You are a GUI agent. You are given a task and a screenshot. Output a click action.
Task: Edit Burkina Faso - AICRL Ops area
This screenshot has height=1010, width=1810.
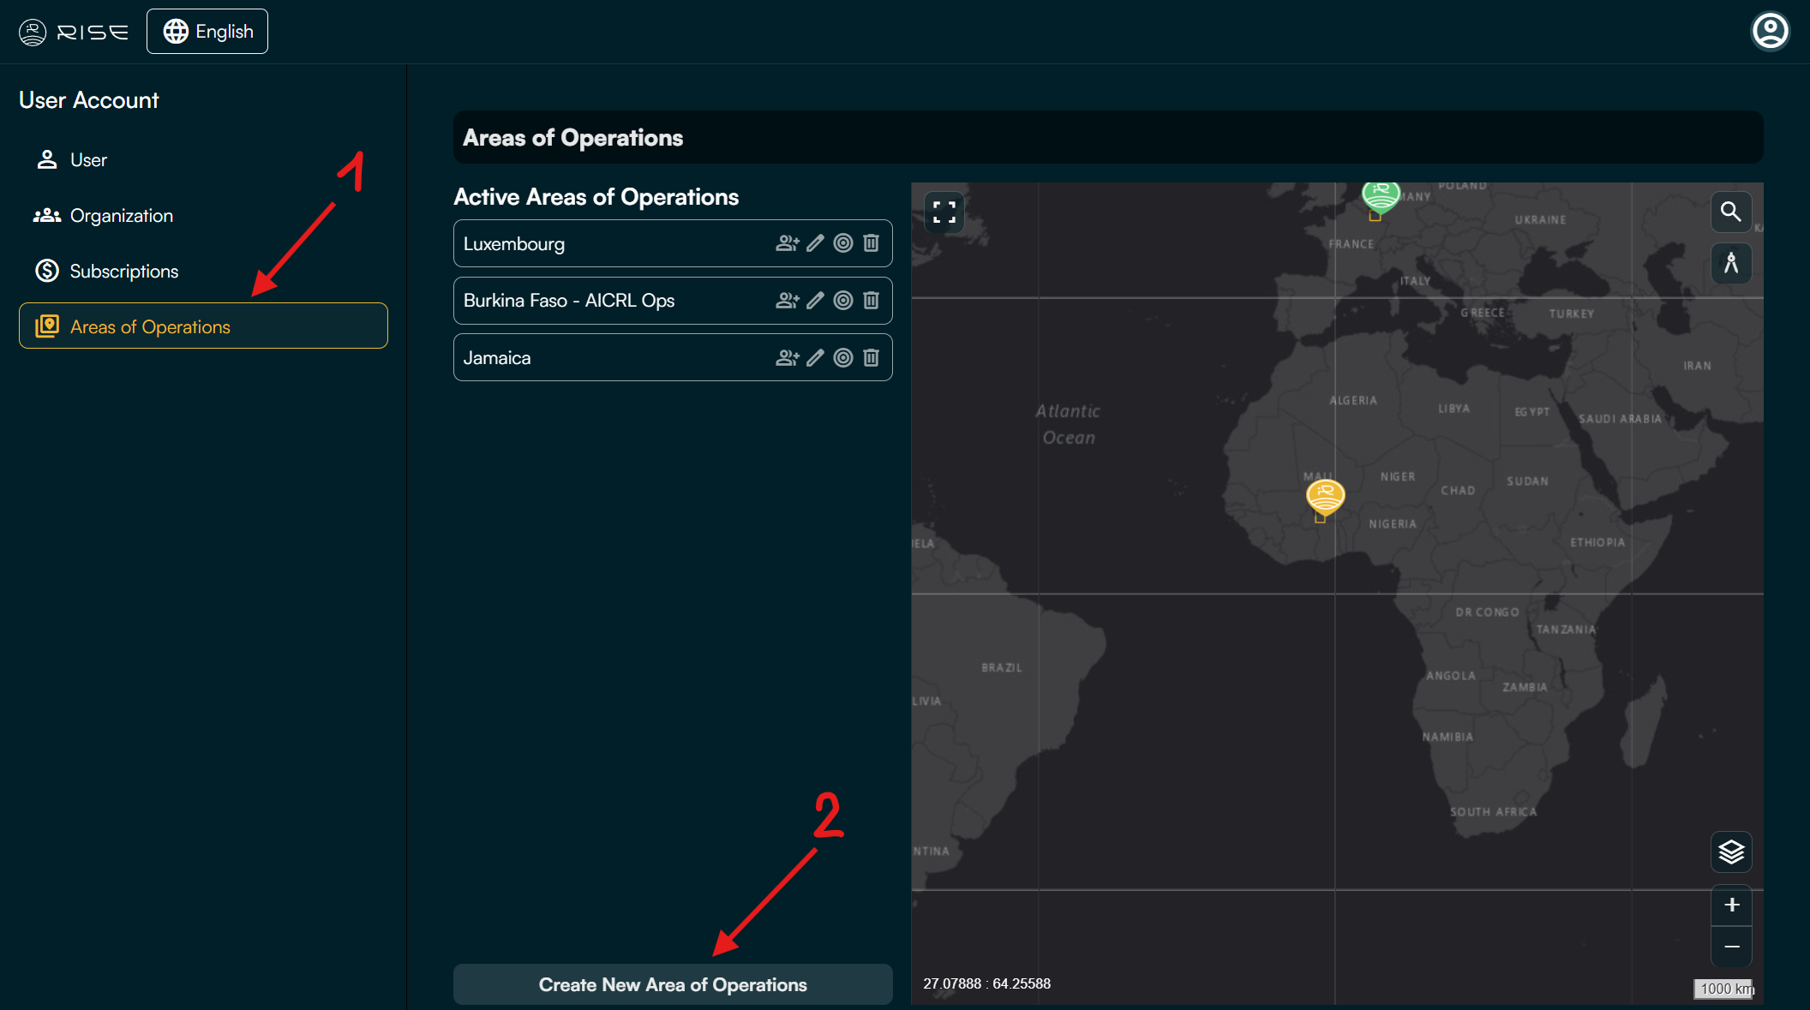tap(815, 301)
